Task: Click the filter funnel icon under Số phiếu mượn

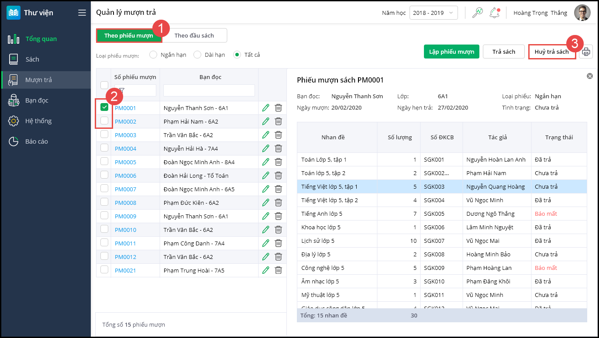Action: coord(122,90)
